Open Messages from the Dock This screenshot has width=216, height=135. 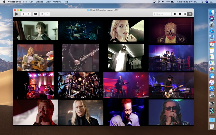[x=212, y=76]
